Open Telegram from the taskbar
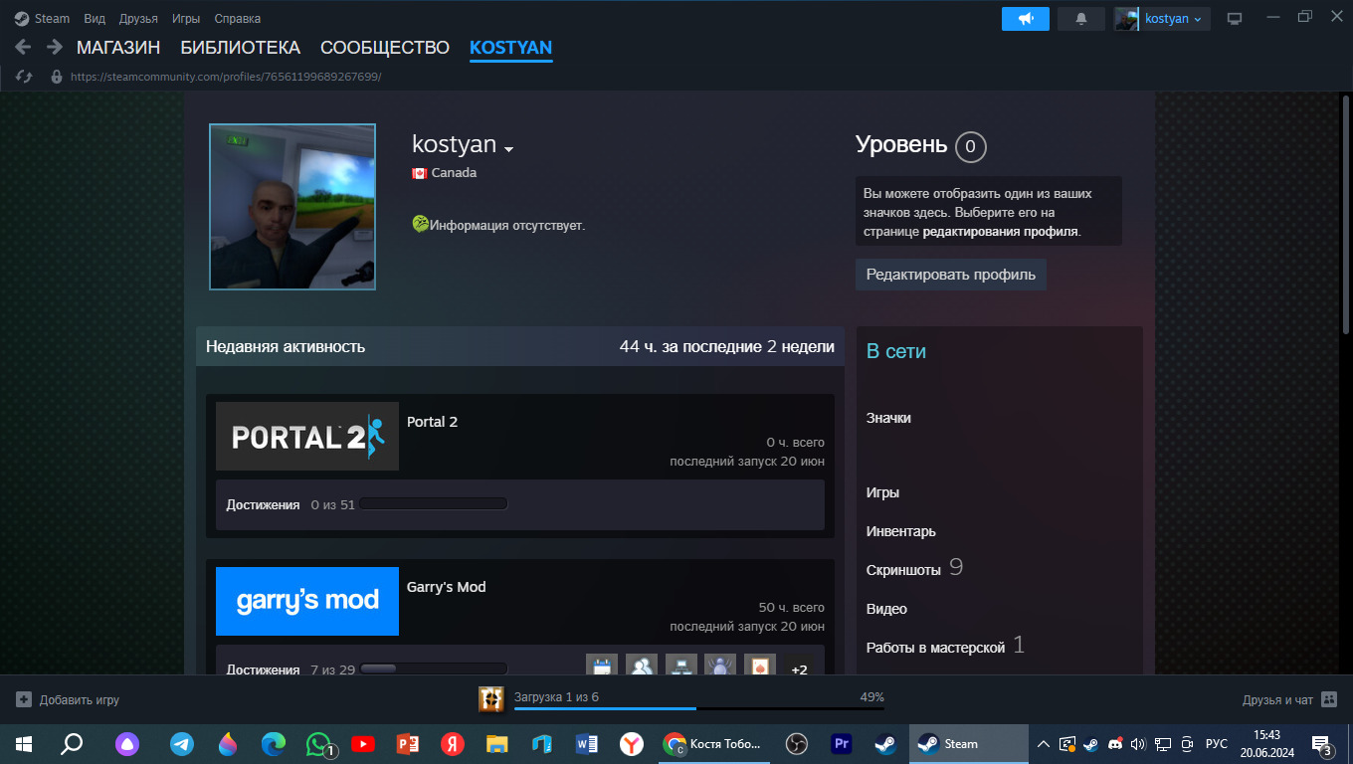 pos(182,743)
